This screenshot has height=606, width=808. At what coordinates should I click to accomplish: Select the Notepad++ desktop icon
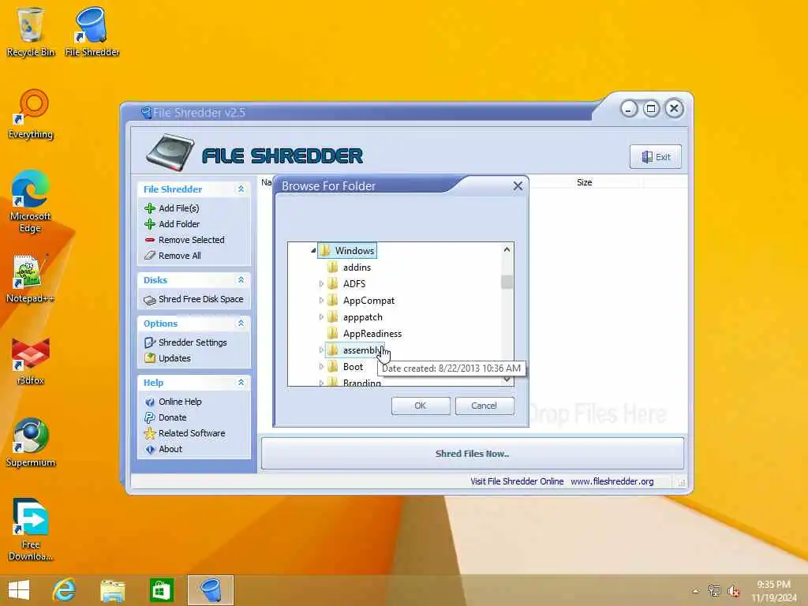(30, 279)
